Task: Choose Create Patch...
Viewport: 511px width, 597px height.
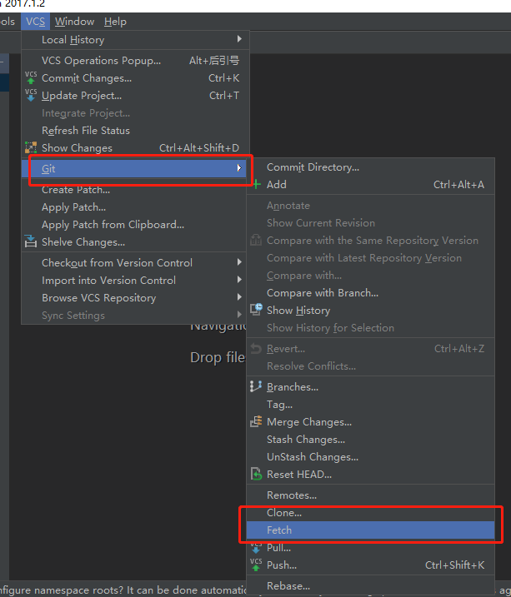Action: click(x=135, y=190)
